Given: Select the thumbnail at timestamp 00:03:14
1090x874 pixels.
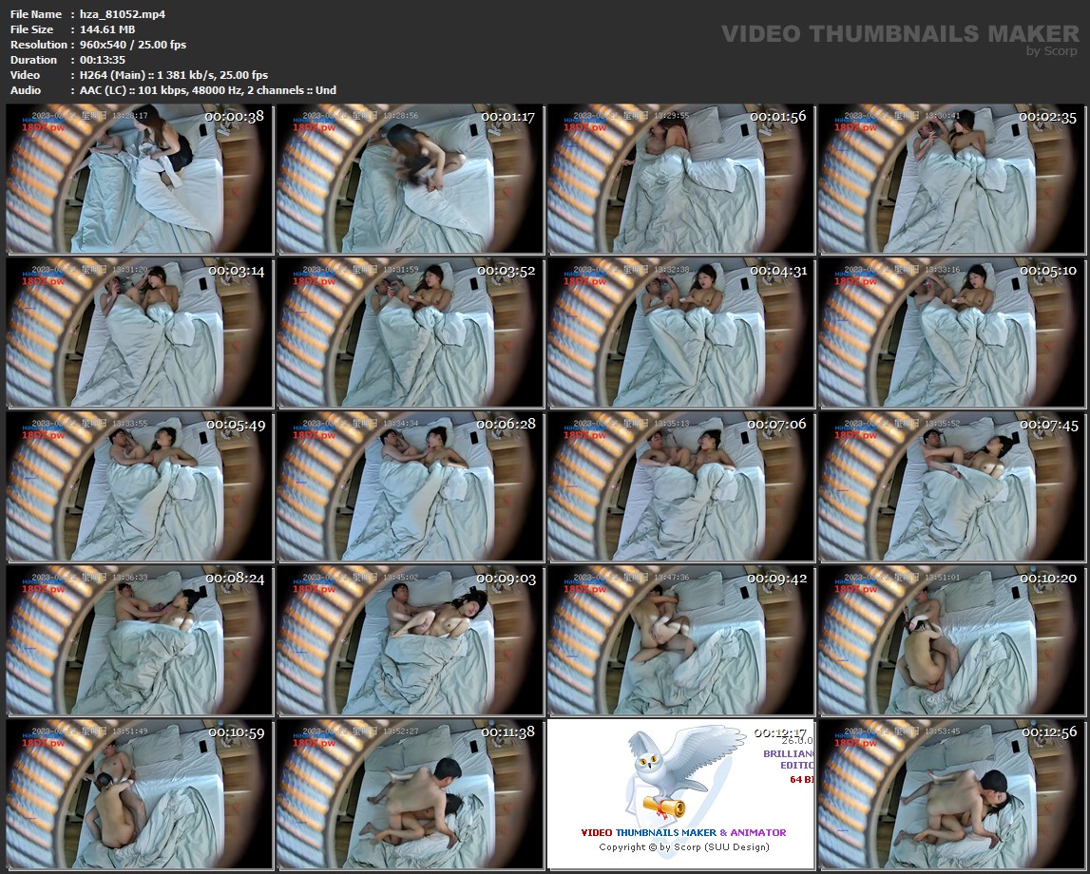Looking at the screenshot, I should coord(140,332).
